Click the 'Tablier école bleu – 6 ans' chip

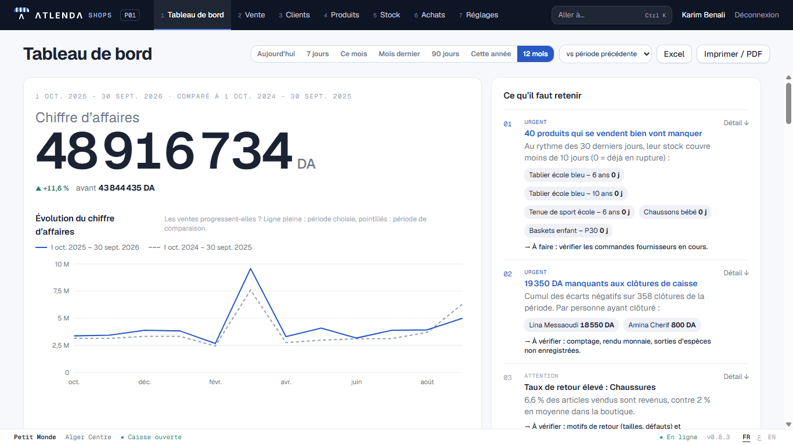[x=575, y=175]
